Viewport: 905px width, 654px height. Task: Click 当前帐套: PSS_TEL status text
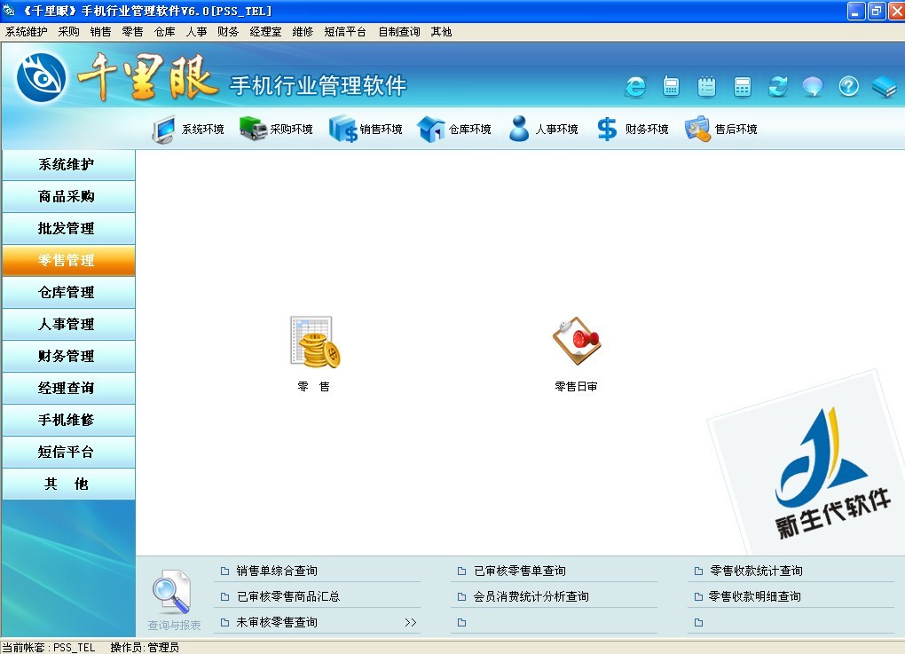(x=49, y=648)
